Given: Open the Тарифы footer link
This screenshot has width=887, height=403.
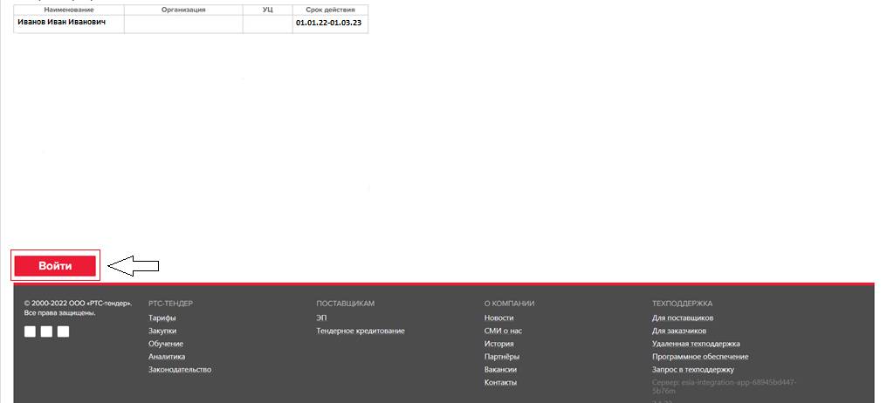Looking at the screenshot, I should tap(162, 318).
